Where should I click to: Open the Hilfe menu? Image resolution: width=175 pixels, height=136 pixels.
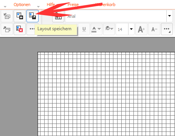tap(51, 5)
